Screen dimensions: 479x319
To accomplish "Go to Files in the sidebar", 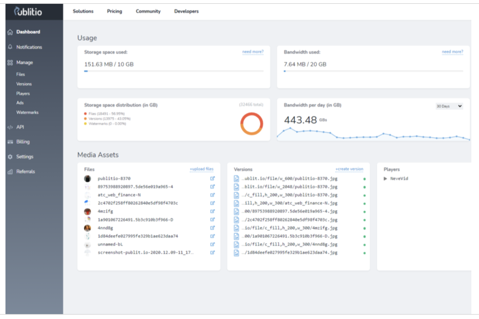I will pos(21,74).
